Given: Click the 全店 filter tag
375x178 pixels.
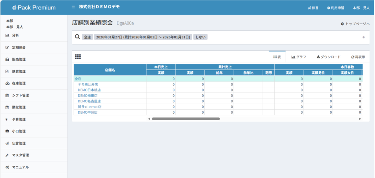Looking at the screenshot, I should 87,37.
